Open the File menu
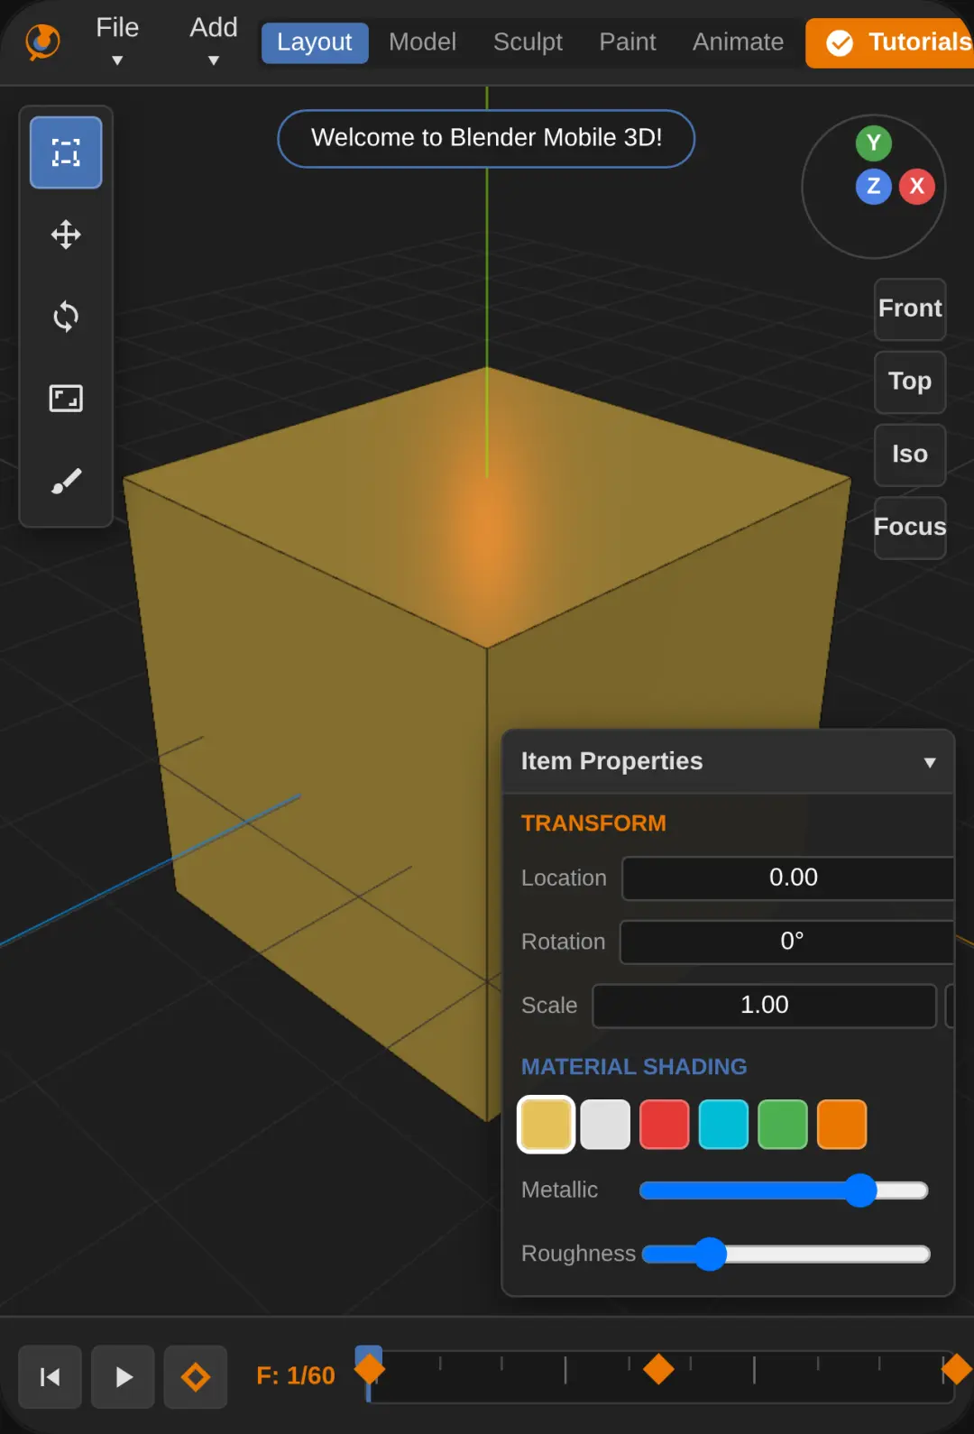Viewport: 974px width, 1434px height. coord(117,41)
